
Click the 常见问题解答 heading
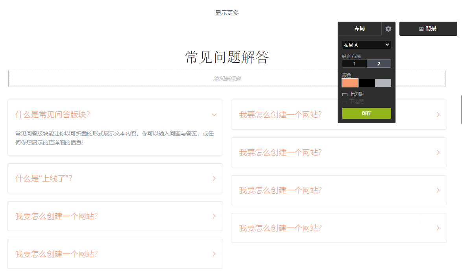(x=227, y=57)
